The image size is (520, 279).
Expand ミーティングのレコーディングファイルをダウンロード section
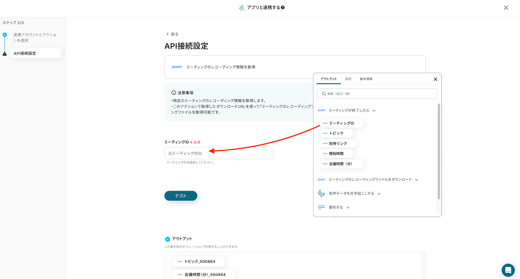416,180
